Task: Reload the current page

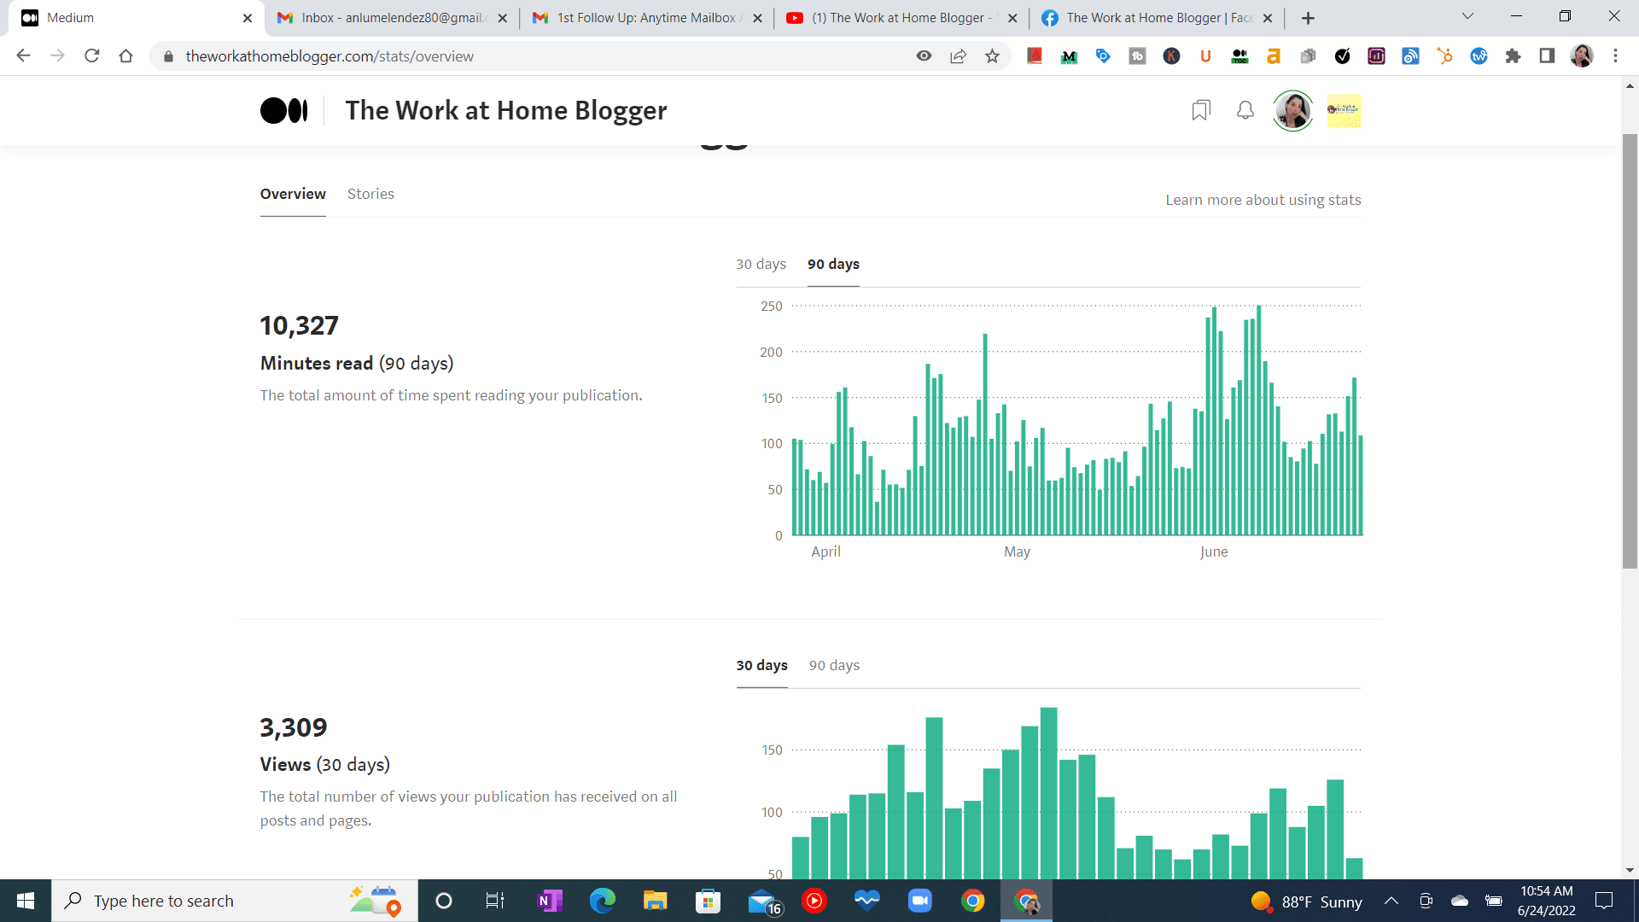Action: click(x=91, y=55)
